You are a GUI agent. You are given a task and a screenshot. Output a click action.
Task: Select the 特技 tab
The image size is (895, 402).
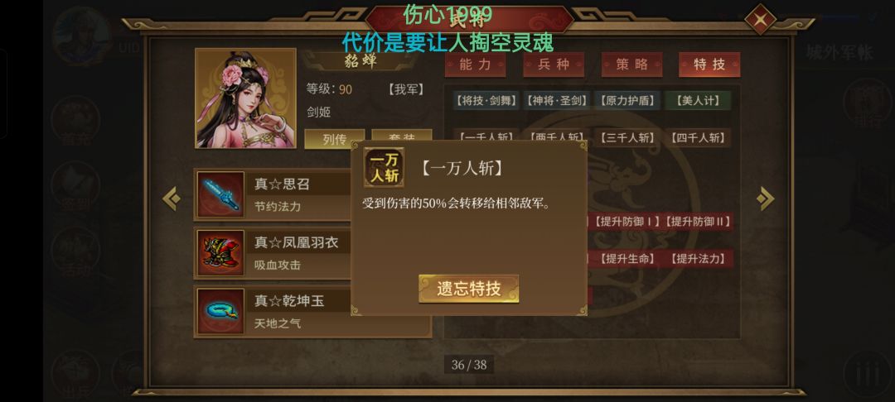pyautogui.click(x=709, y=65)
